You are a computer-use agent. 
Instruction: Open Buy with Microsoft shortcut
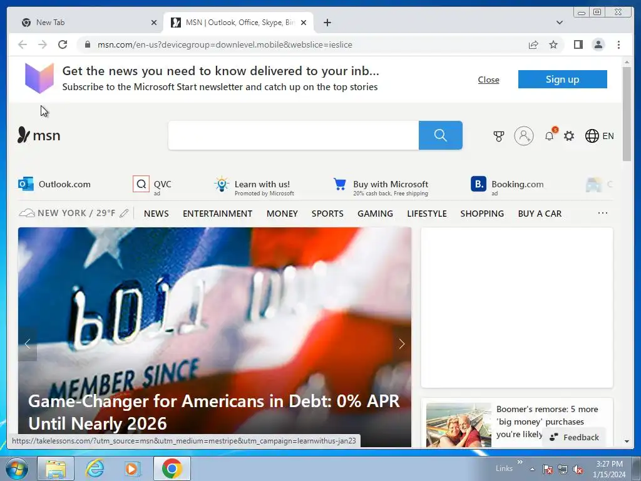(x=381, y=187)
